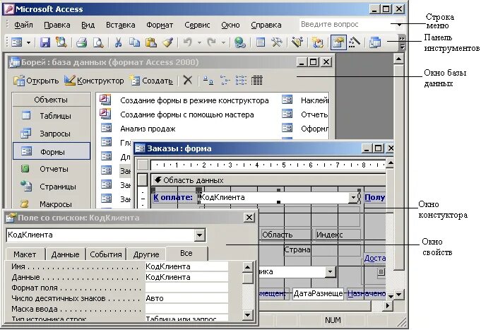
Task: Select Таблицы in the Objects pane
Action: tap(52, 116)
